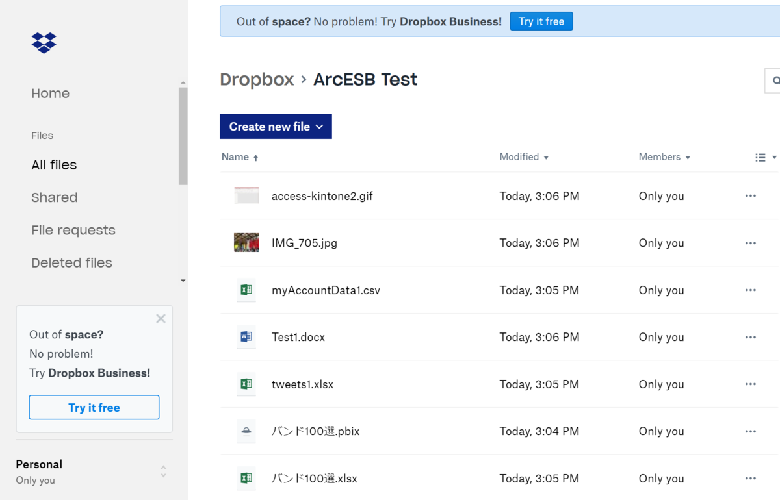
Task: Open more options for Test1.docx
Action: click(751, 337)
